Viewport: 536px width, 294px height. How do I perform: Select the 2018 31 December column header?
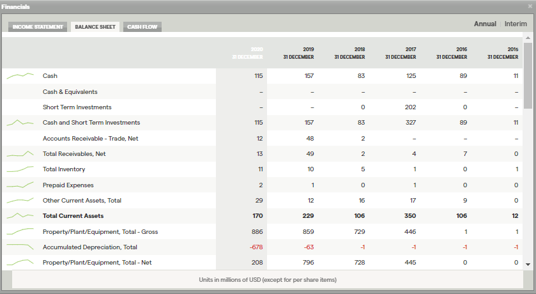coord(349,53)
